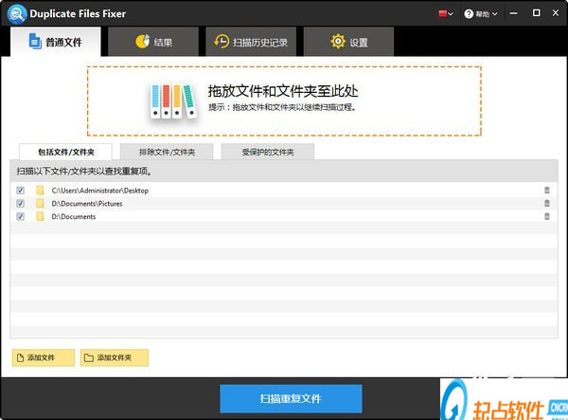
Task: Select the 受保护的文件夹 tab
Action: (268, 152)
